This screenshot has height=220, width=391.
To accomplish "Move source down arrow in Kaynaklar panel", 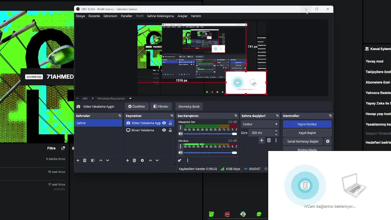I will (157, 160).
